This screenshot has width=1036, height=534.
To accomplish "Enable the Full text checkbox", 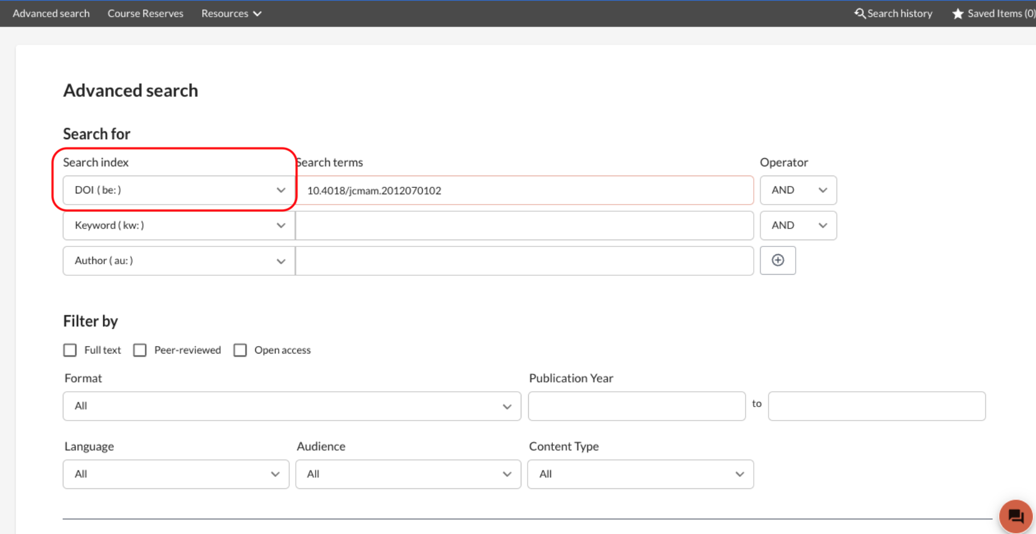I will (70, 350).
